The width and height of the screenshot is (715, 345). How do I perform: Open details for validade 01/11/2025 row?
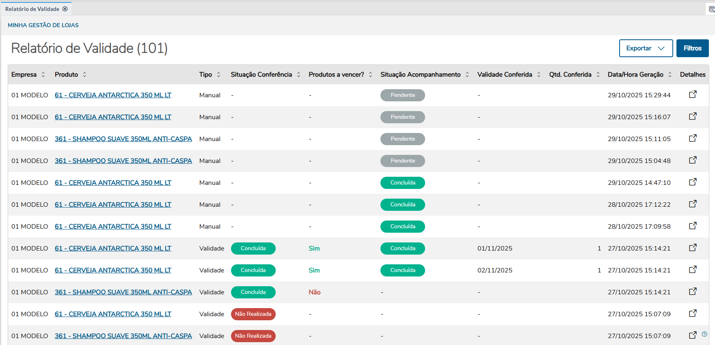pos(693,248)
